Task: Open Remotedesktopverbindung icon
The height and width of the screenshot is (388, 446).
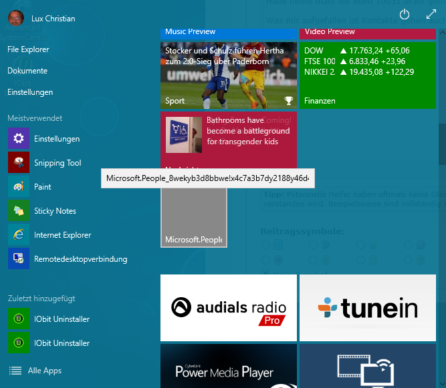Action: pos(19,258)
